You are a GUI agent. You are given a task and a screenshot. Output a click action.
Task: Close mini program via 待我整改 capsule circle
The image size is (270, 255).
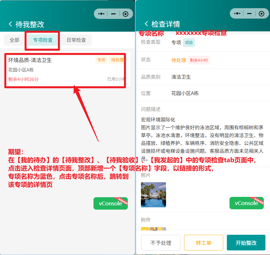[x=126, y=14]
